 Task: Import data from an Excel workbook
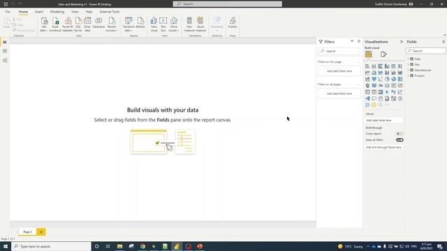55,24
